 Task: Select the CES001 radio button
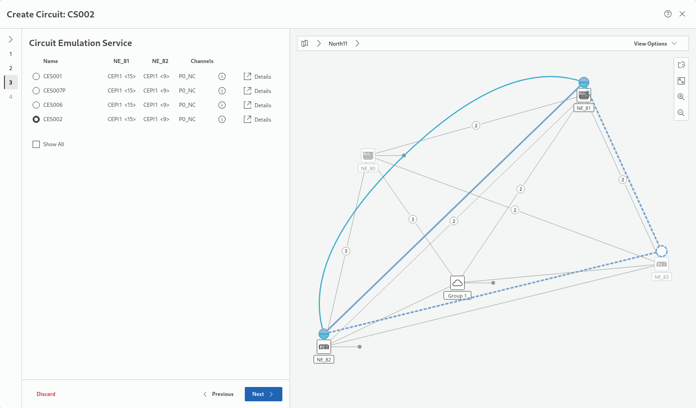point(36,76)
